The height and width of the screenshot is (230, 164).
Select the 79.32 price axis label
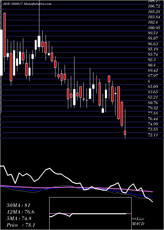(153, 108)
